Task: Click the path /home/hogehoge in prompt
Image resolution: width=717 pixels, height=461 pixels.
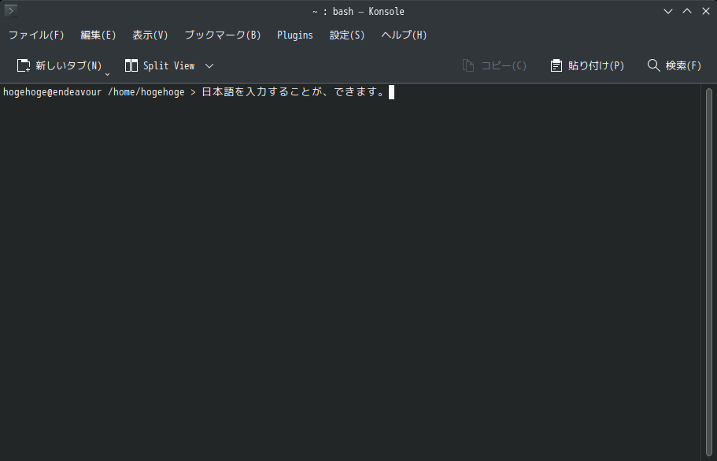Action: coord(146,92)
